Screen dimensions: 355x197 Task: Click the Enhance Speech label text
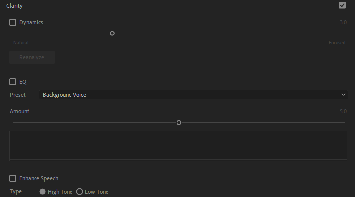(38, 178)
